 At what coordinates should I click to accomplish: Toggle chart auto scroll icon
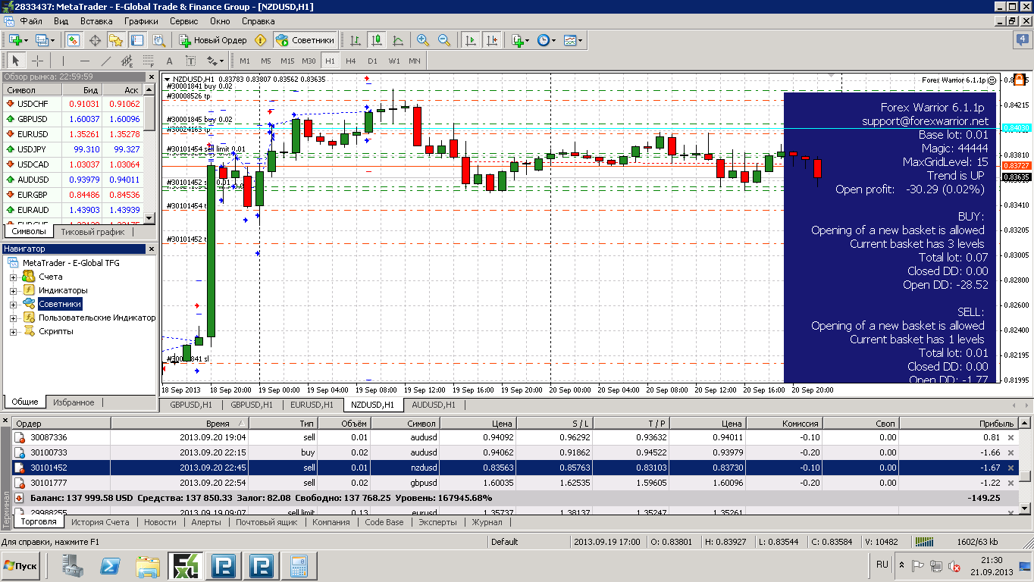coord(471,40)
